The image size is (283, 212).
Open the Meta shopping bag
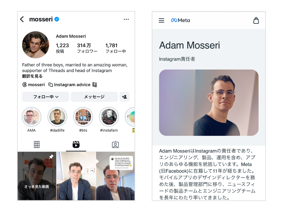click(x=256, y=20)
